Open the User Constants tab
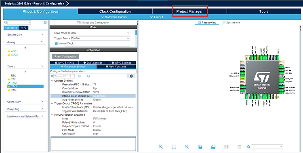 [x=116, y=67]
